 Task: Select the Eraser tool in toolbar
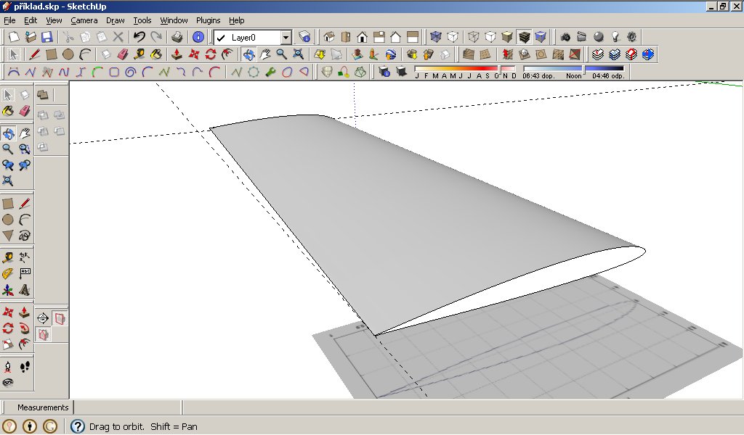(122, 54)
